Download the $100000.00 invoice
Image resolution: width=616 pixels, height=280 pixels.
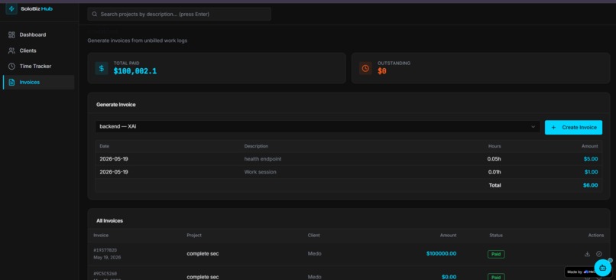(x=587, y=254)
